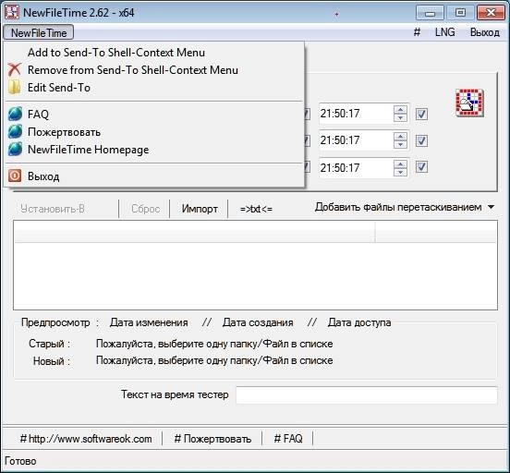The height and width of the screenshot is (473, 510).
Task: Open the # menu in menu bar
Action: coord(417,32)
